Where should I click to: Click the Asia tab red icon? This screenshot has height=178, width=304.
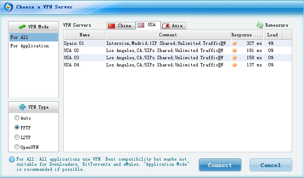(166, 26)
